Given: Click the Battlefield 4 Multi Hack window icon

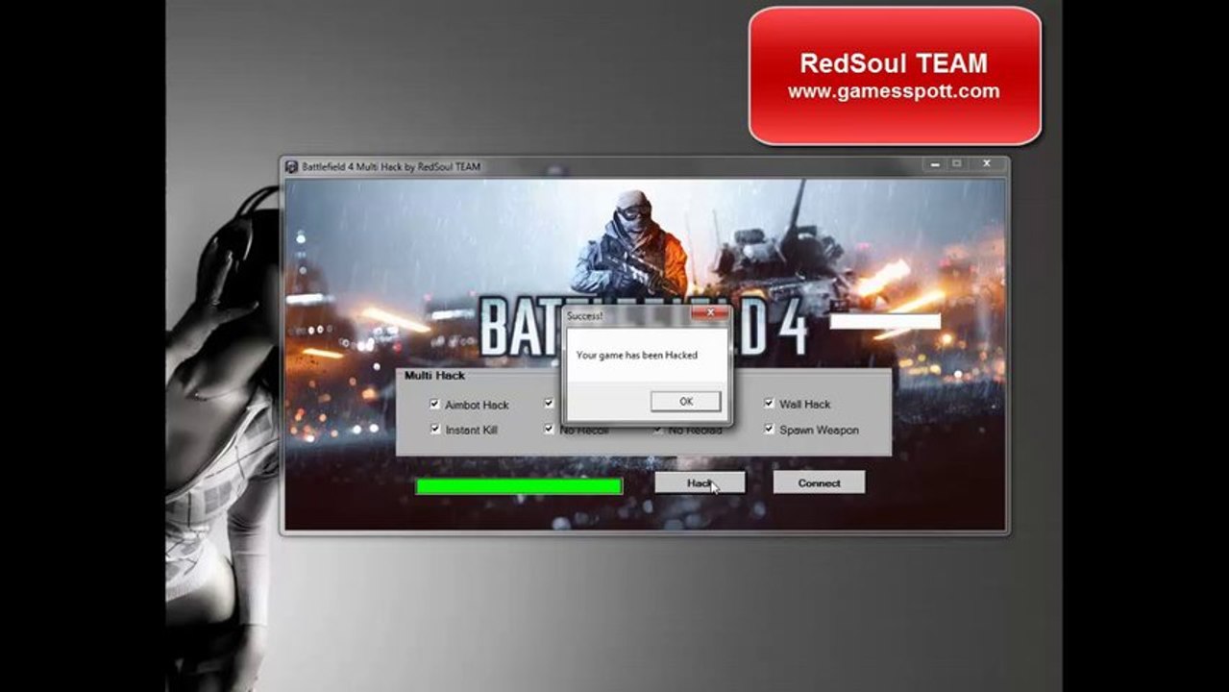Looking at the screenshot, I should 291,167.
